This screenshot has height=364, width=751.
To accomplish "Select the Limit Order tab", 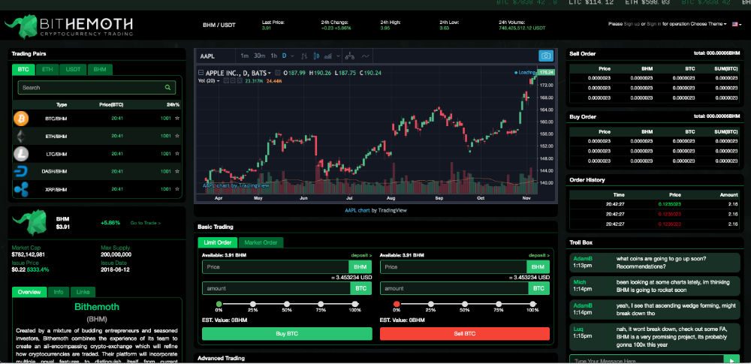I will click(218, 242).
